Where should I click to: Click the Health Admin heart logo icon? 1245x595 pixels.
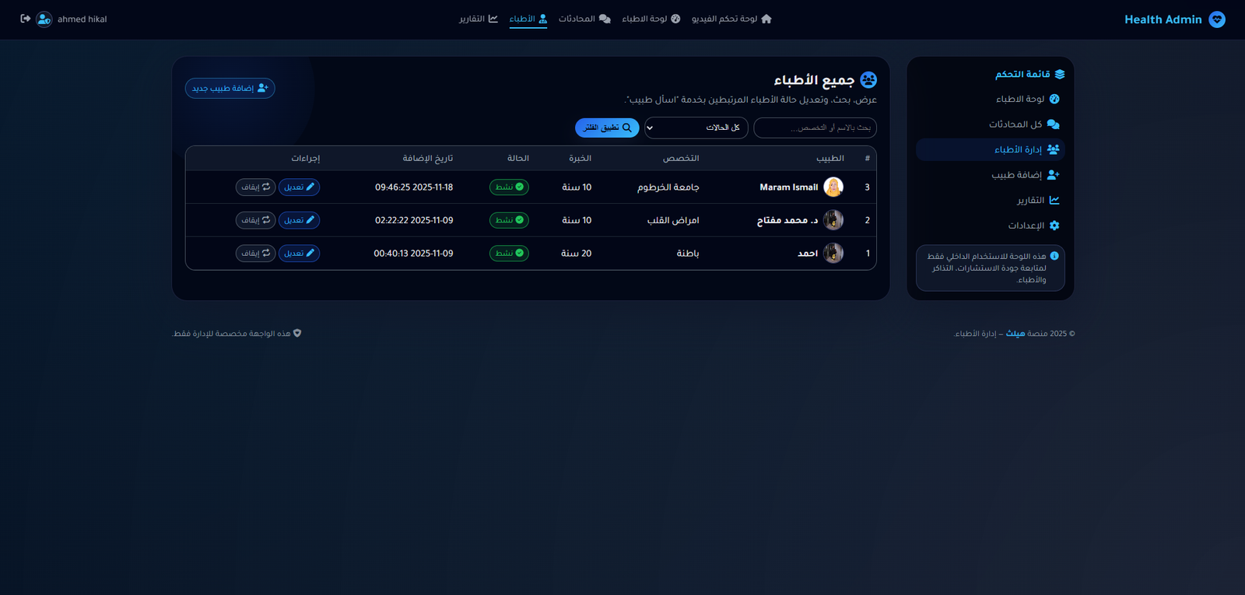(1217, 19)
